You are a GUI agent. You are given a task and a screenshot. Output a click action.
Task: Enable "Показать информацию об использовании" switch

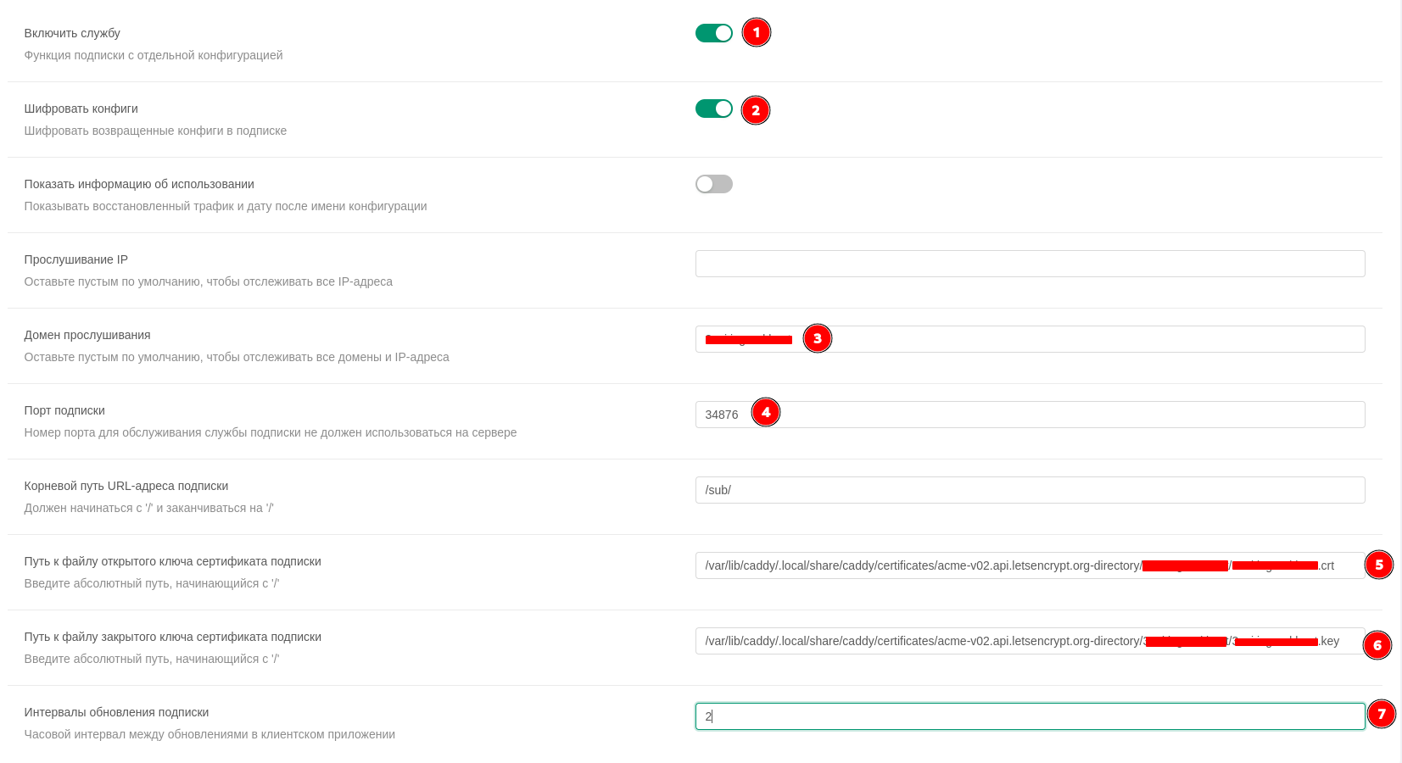click(713, 184)
